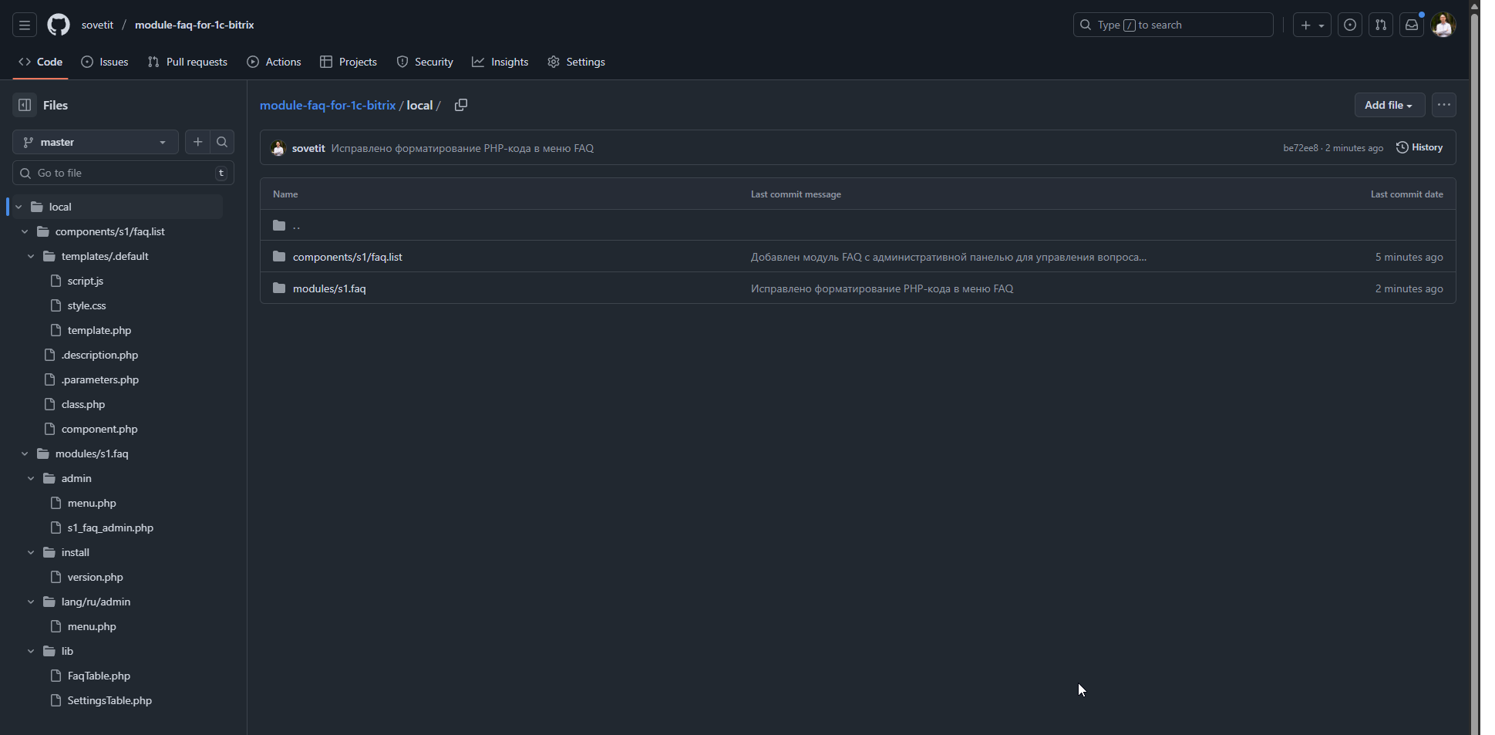Add a new file with the plus icon
This screenshot has height=735, width=1495.
click(x=198, y=142)
